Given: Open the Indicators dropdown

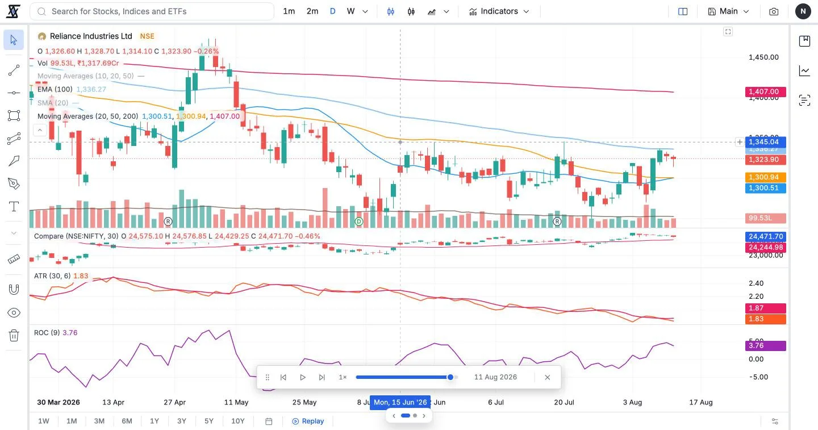Looking at the screenshot, I should tap(499, 11).
